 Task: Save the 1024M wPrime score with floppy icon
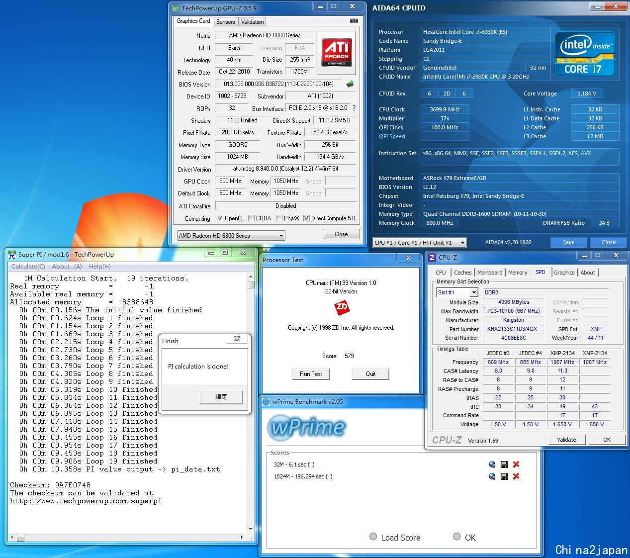point(504,476)
